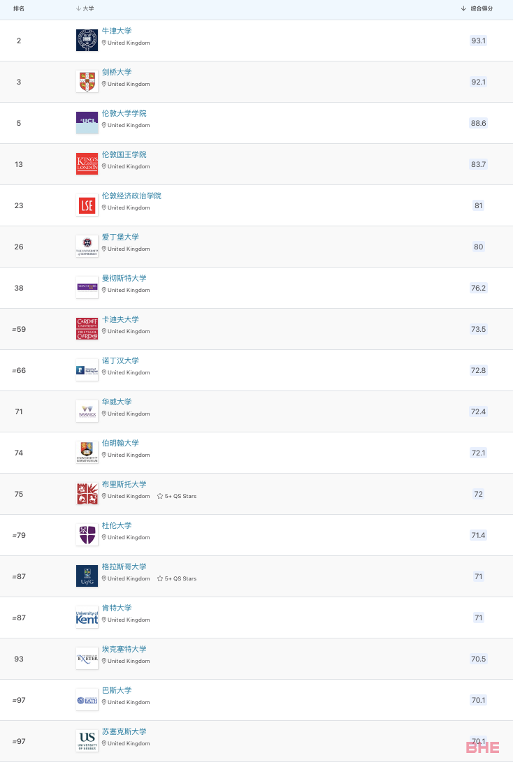Open the UCL purple logo thumbnail
This screenshot has height=767, width=513.
click(x=87, y=123)
